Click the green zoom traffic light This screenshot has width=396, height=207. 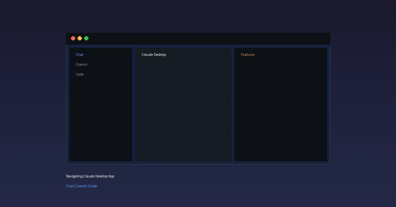86,38
